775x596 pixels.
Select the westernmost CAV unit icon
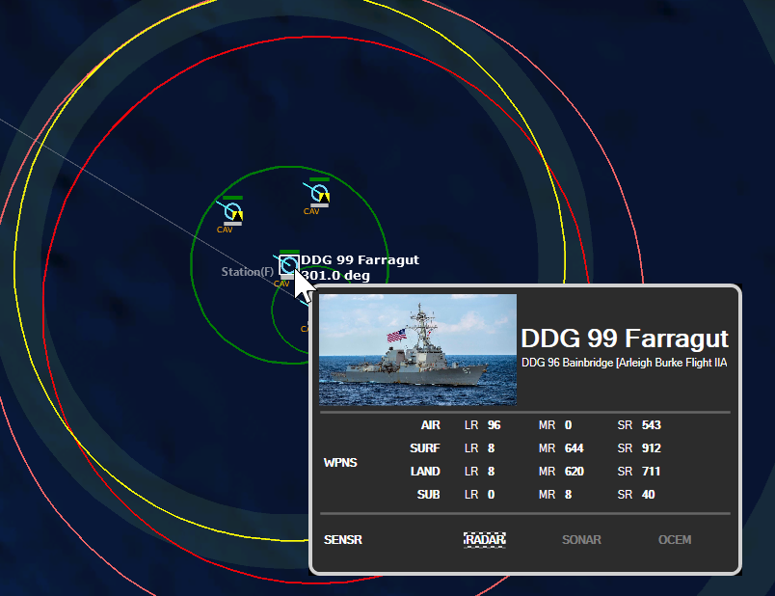(233, 211)
